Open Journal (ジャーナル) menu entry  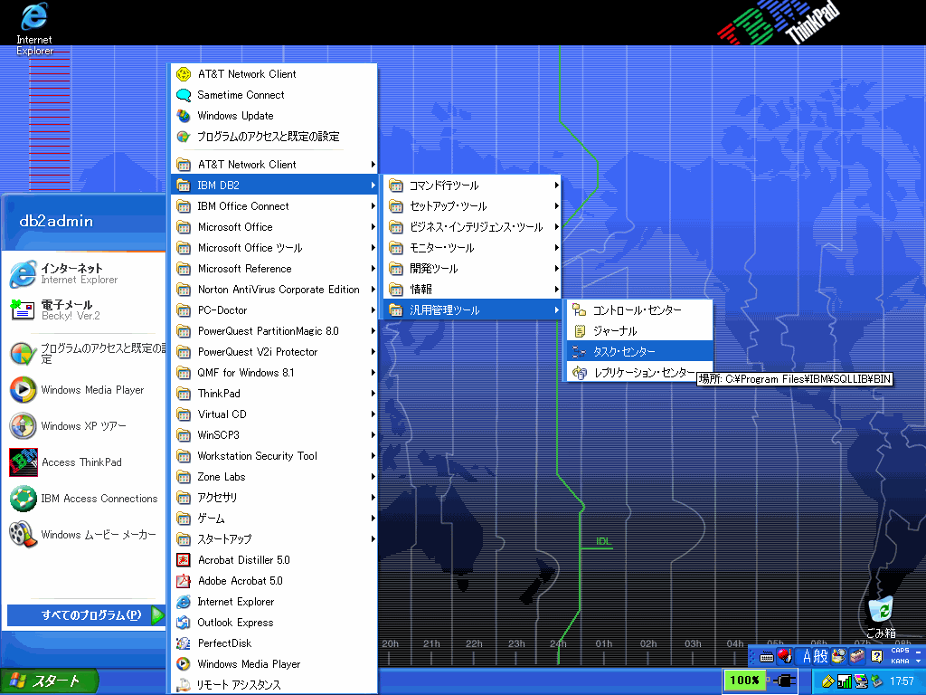(639, 331)
